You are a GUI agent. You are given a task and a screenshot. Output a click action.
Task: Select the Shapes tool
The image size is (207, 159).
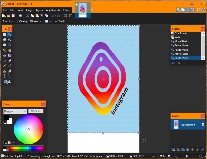[7, 82]
